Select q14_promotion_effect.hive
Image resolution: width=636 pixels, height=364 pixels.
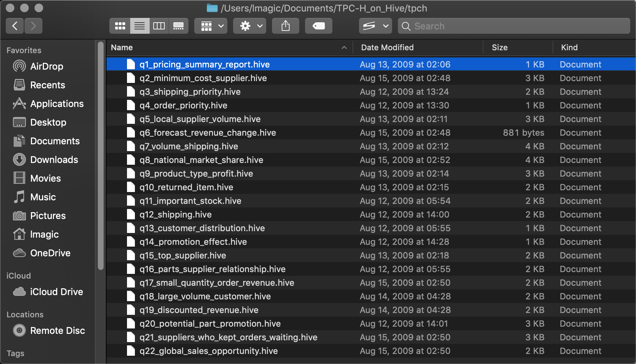tap(371, 242)
